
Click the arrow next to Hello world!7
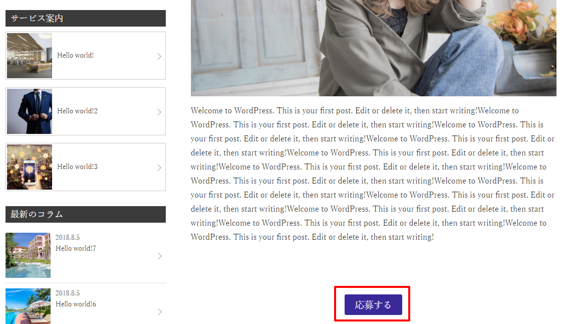pyautogui.click(x=160, y=256)
